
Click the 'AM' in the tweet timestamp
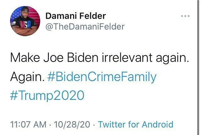(40, 124)
